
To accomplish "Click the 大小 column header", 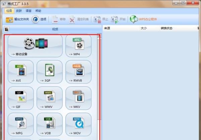I will point(149,28).
